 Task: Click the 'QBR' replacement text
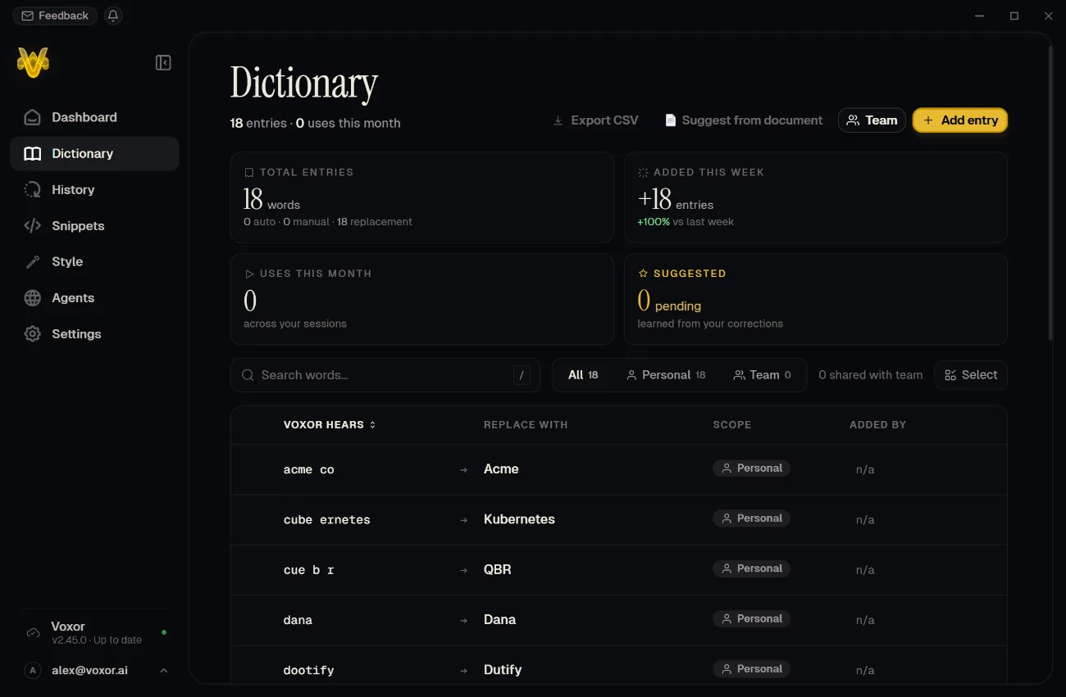point(497,569)
